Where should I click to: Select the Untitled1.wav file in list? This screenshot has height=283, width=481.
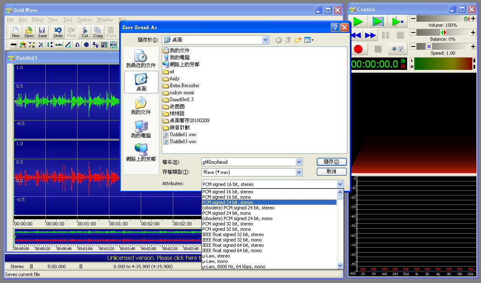click(180, 135)
